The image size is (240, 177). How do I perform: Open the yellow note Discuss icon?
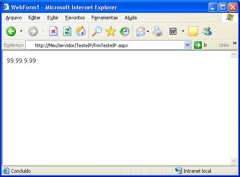(x=193, y=31)
